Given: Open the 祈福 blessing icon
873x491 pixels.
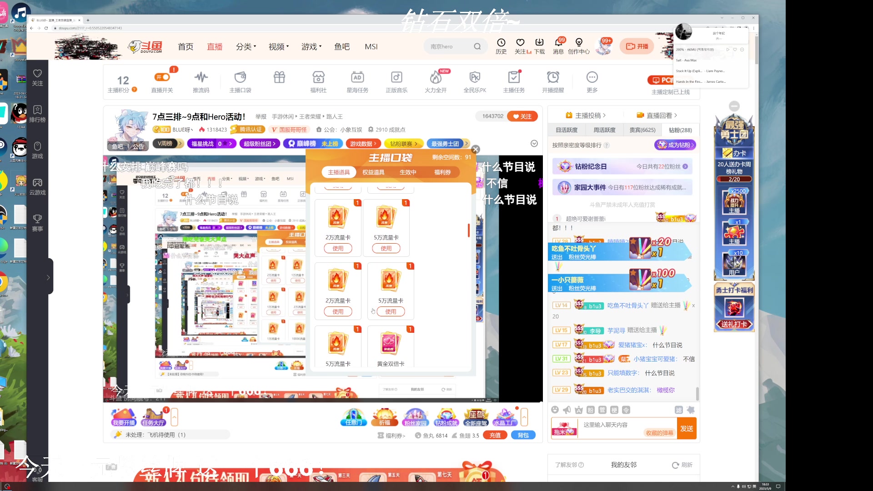Looking at the screenshot, I should tap(384, 416).
